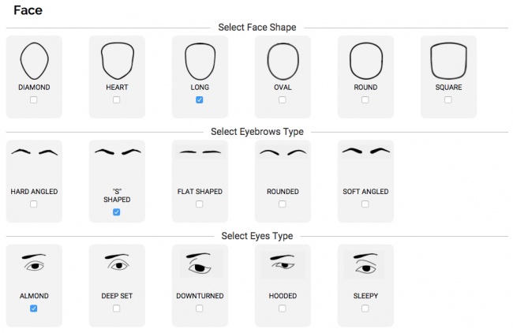Screen dimensions: 513x333
Task: Click the Diamond face shape icon
Action: pyautogui.click(x=33, y=60)
